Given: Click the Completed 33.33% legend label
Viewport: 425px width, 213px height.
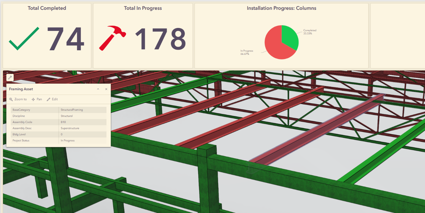Looking at the screenshot, I should coord(309,31).
